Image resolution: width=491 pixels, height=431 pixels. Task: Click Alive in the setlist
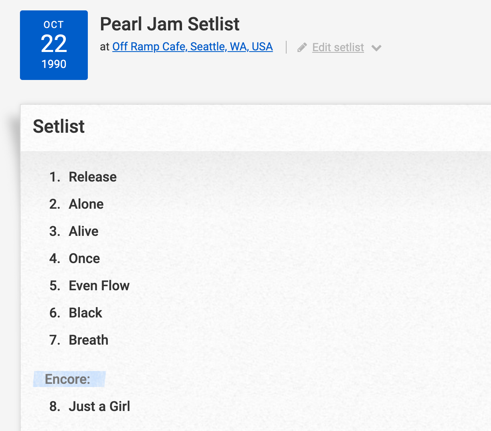click(83, 231)
